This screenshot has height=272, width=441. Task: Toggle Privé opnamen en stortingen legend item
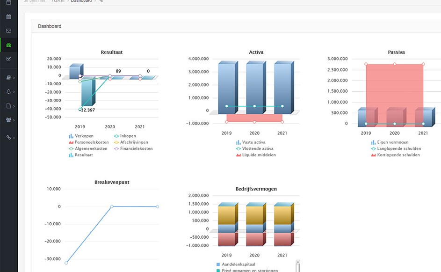coord(247,270)
